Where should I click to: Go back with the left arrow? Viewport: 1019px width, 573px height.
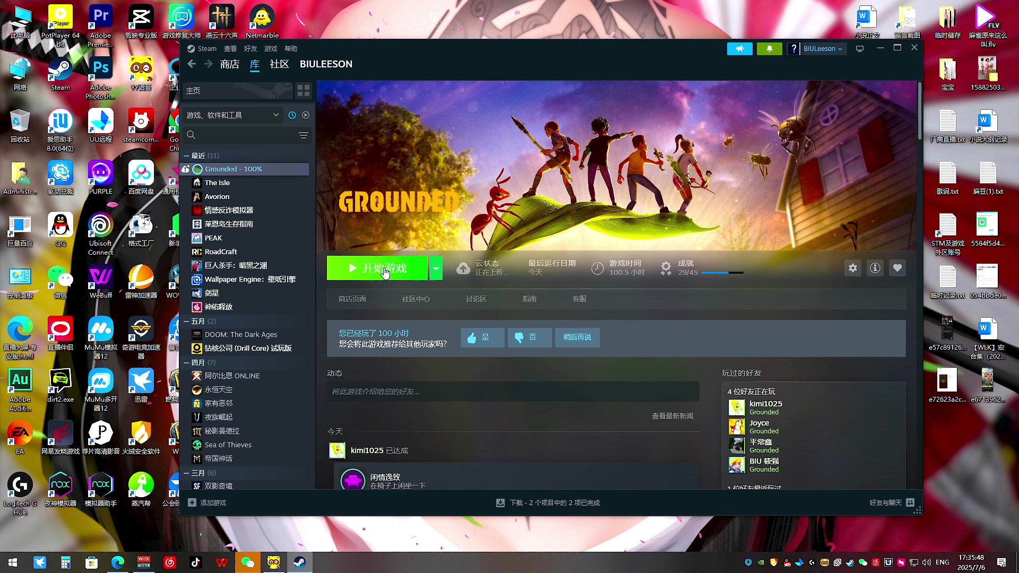click(x=192, y=64)
